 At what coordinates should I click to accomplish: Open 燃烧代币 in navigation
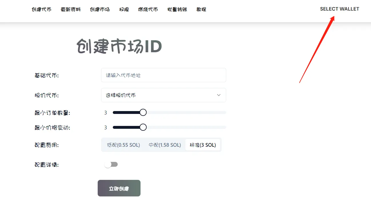coord(148,9)
